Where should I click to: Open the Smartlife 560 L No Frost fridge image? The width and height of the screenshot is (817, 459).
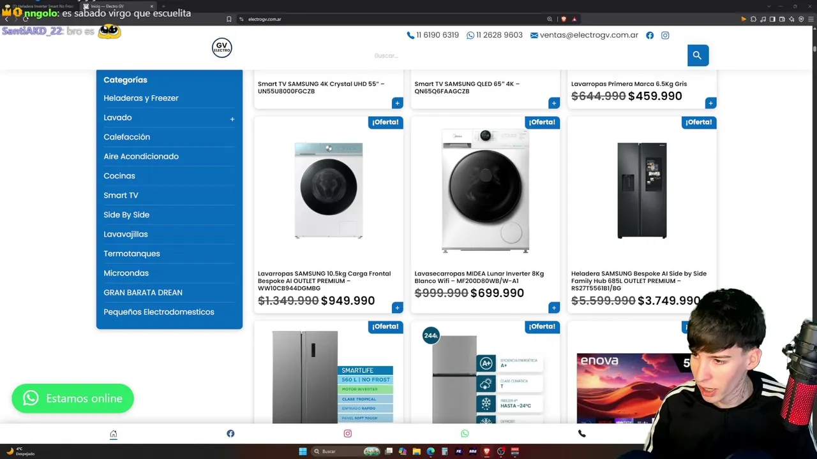tap(333, 377)
